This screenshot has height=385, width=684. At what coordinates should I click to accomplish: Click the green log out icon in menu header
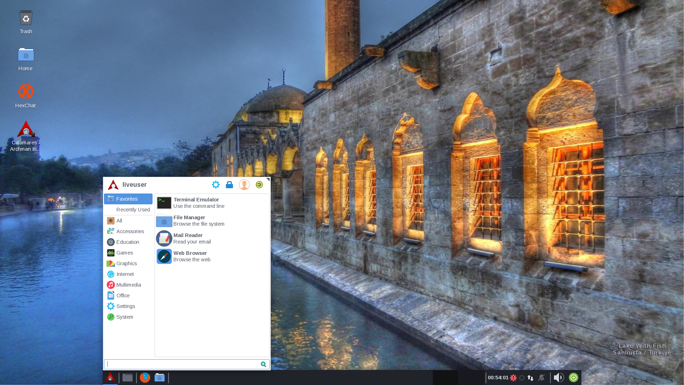[x=259, y=185]
